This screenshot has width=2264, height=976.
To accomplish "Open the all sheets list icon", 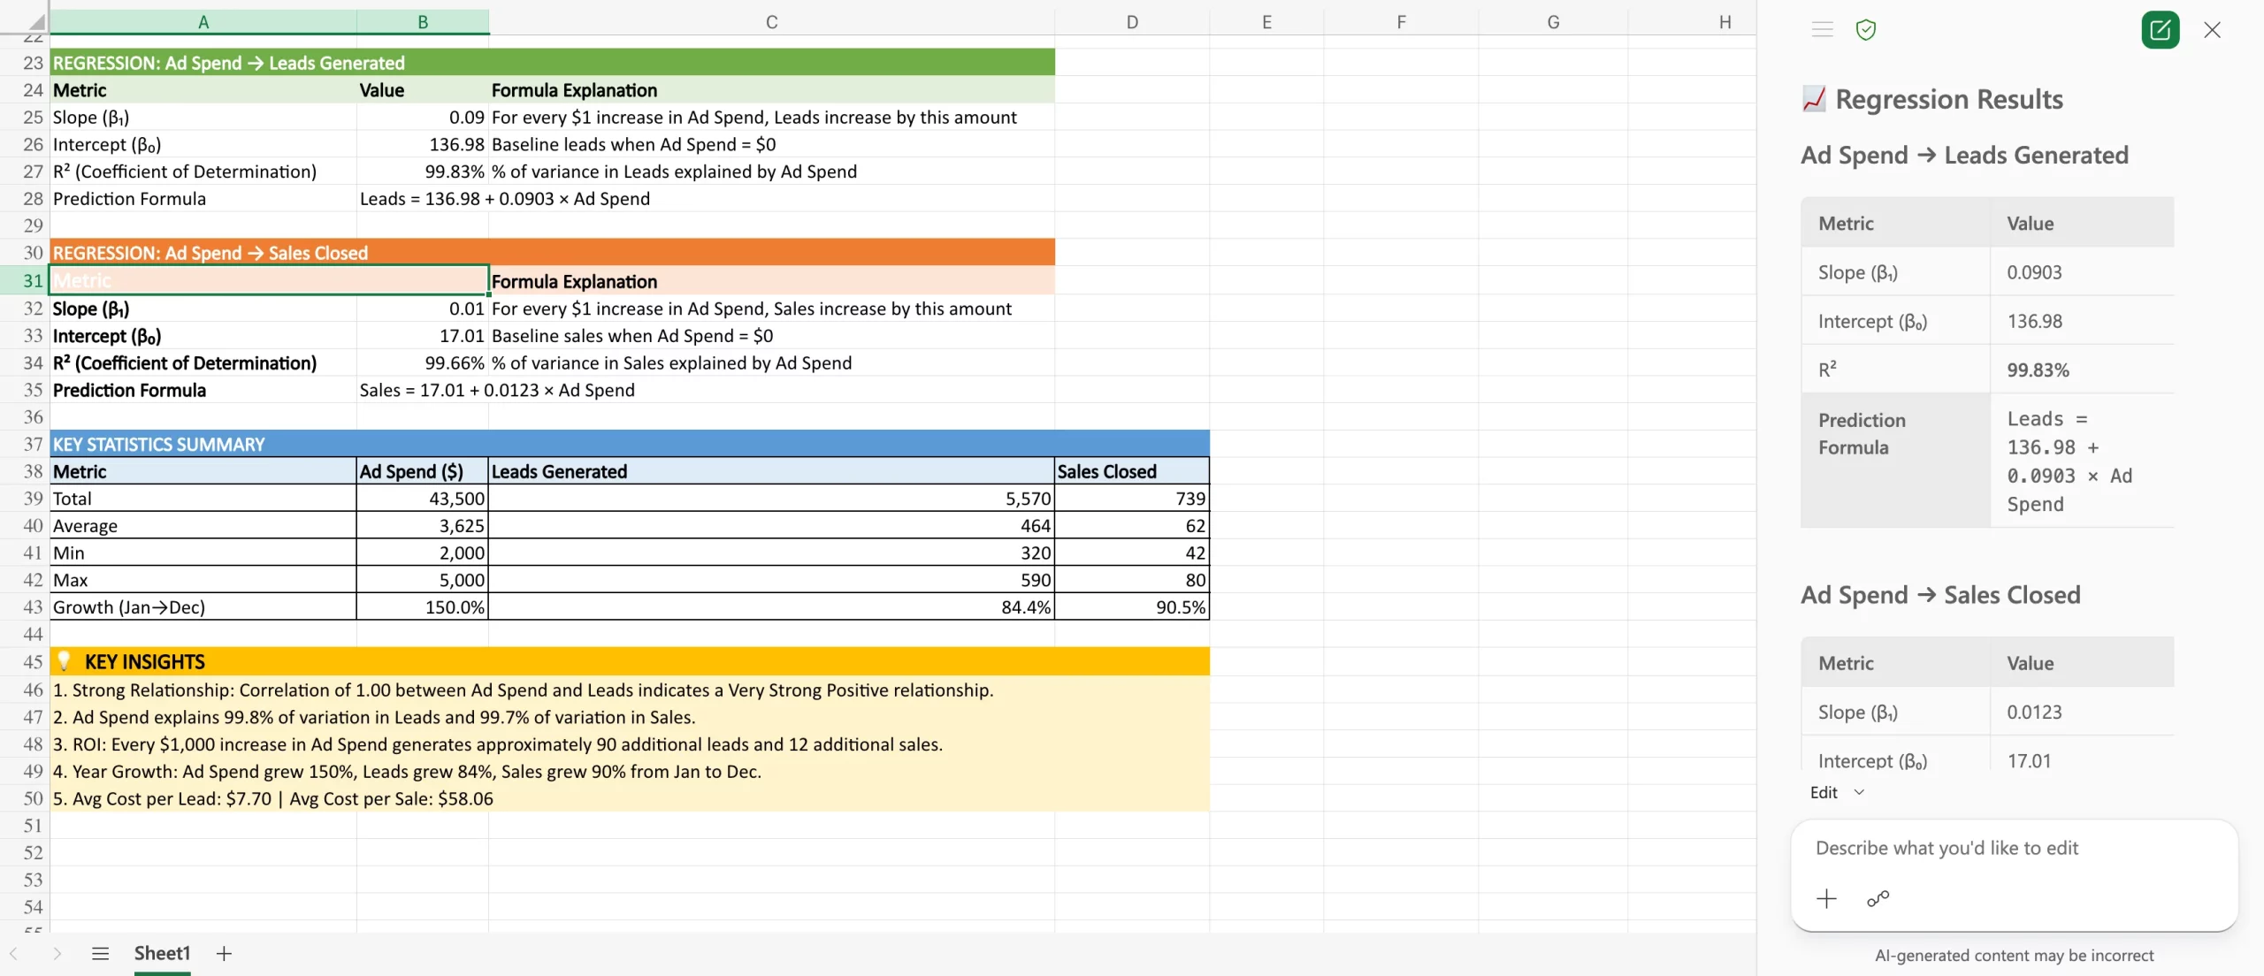I will click(100, 953).
